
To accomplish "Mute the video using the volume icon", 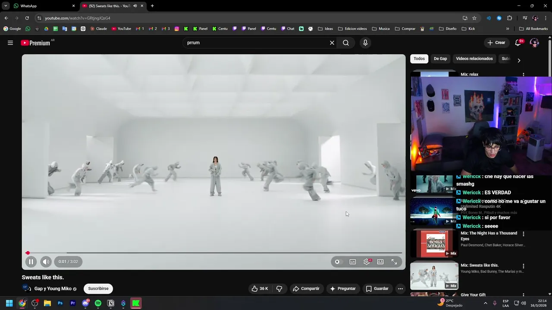I will [46, 261].
